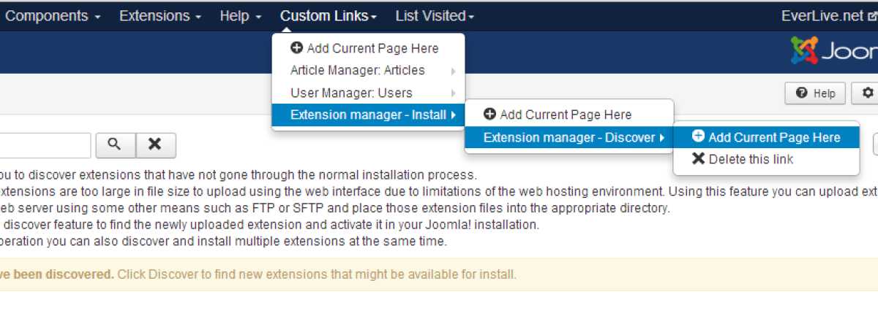Open the Help menu in navbar

coord(241,16)
